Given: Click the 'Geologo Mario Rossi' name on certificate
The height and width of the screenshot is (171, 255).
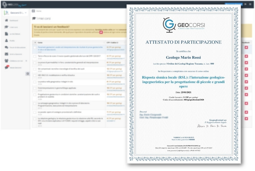Looking at the screenshot, I should click(183, 57).
